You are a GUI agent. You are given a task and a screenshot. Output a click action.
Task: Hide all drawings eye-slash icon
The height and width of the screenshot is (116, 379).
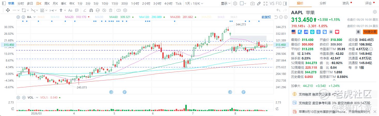(104, 10)
